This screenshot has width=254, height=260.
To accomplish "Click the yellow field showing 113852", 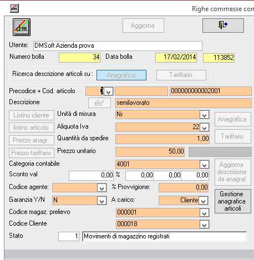I will (x=219, y=58).
